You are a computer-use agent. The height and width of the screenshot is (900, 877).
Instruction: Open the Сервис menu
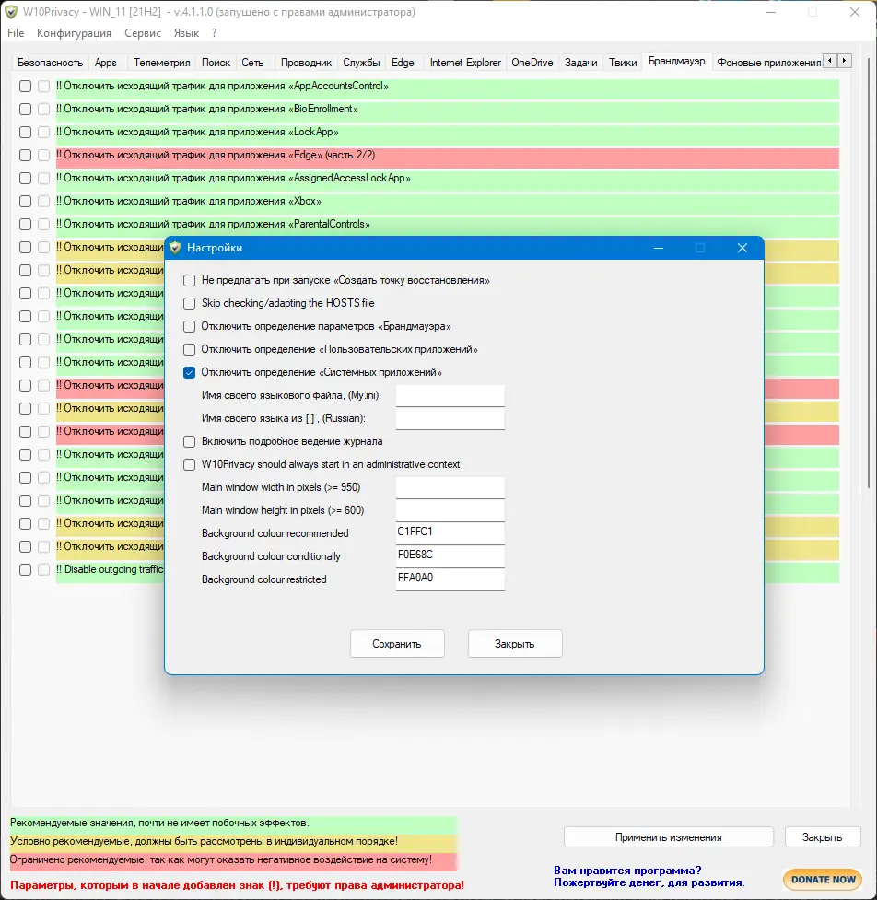pyautogui.click(x=143, y=33)
